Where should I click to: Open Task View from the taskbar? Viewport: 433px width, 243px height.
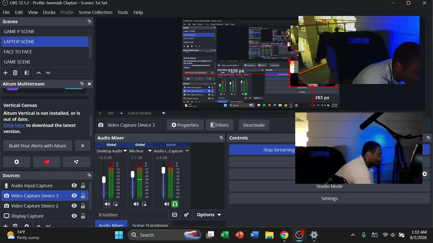coord(210,235)
